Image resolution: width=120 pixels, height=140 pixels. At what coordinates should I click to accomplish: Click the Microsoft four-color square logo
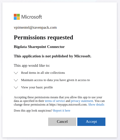point(17,17)
